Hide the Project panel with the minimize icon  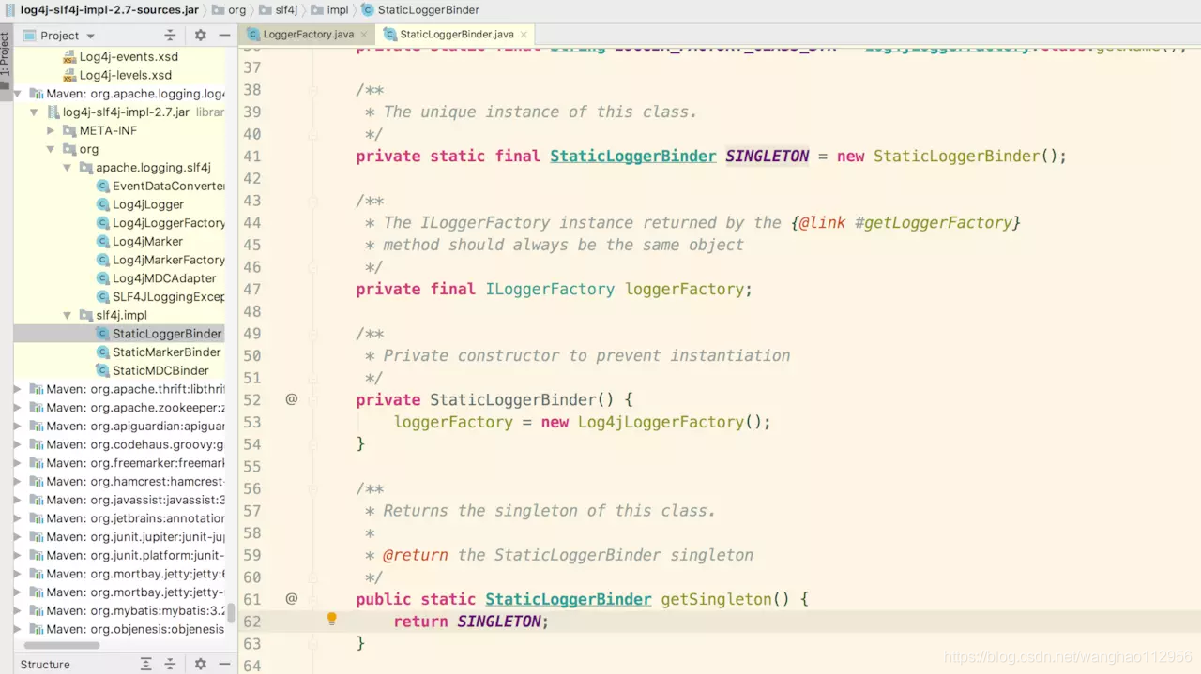[x=224, y=36]
